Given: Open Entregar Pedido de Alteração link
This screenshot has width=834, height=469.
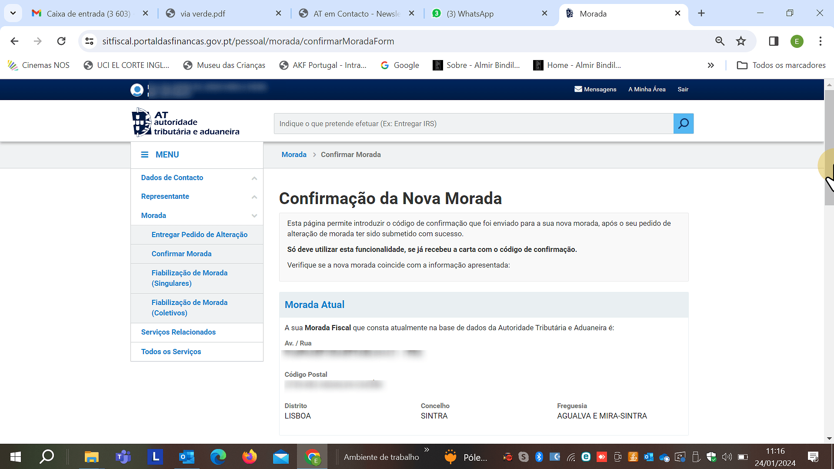Looking at the screenshot, I should tap(199, 234).
